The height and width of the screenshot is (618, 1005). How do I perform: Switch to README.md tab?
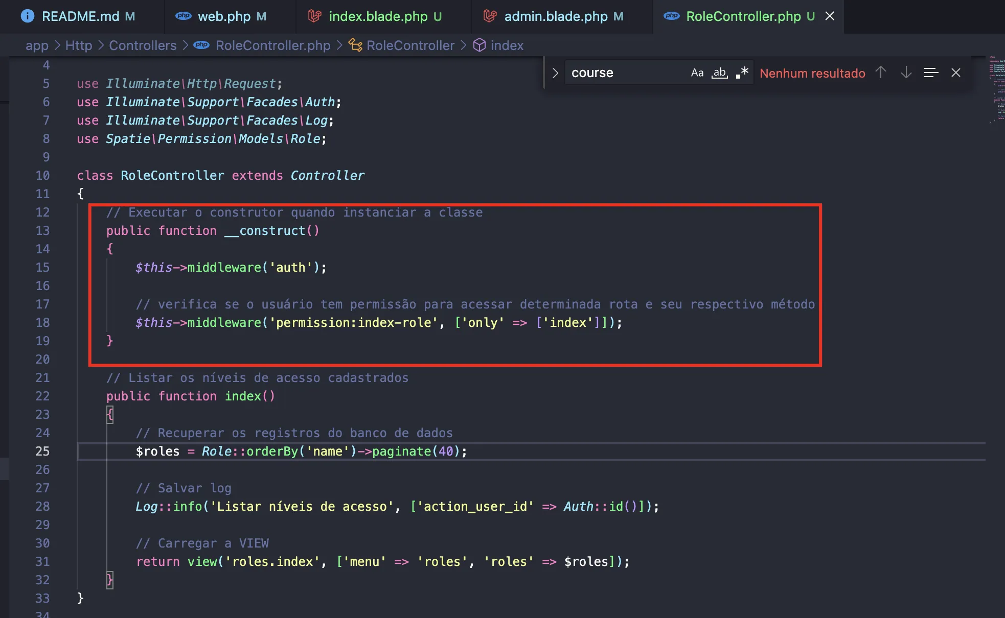(80, 16)
